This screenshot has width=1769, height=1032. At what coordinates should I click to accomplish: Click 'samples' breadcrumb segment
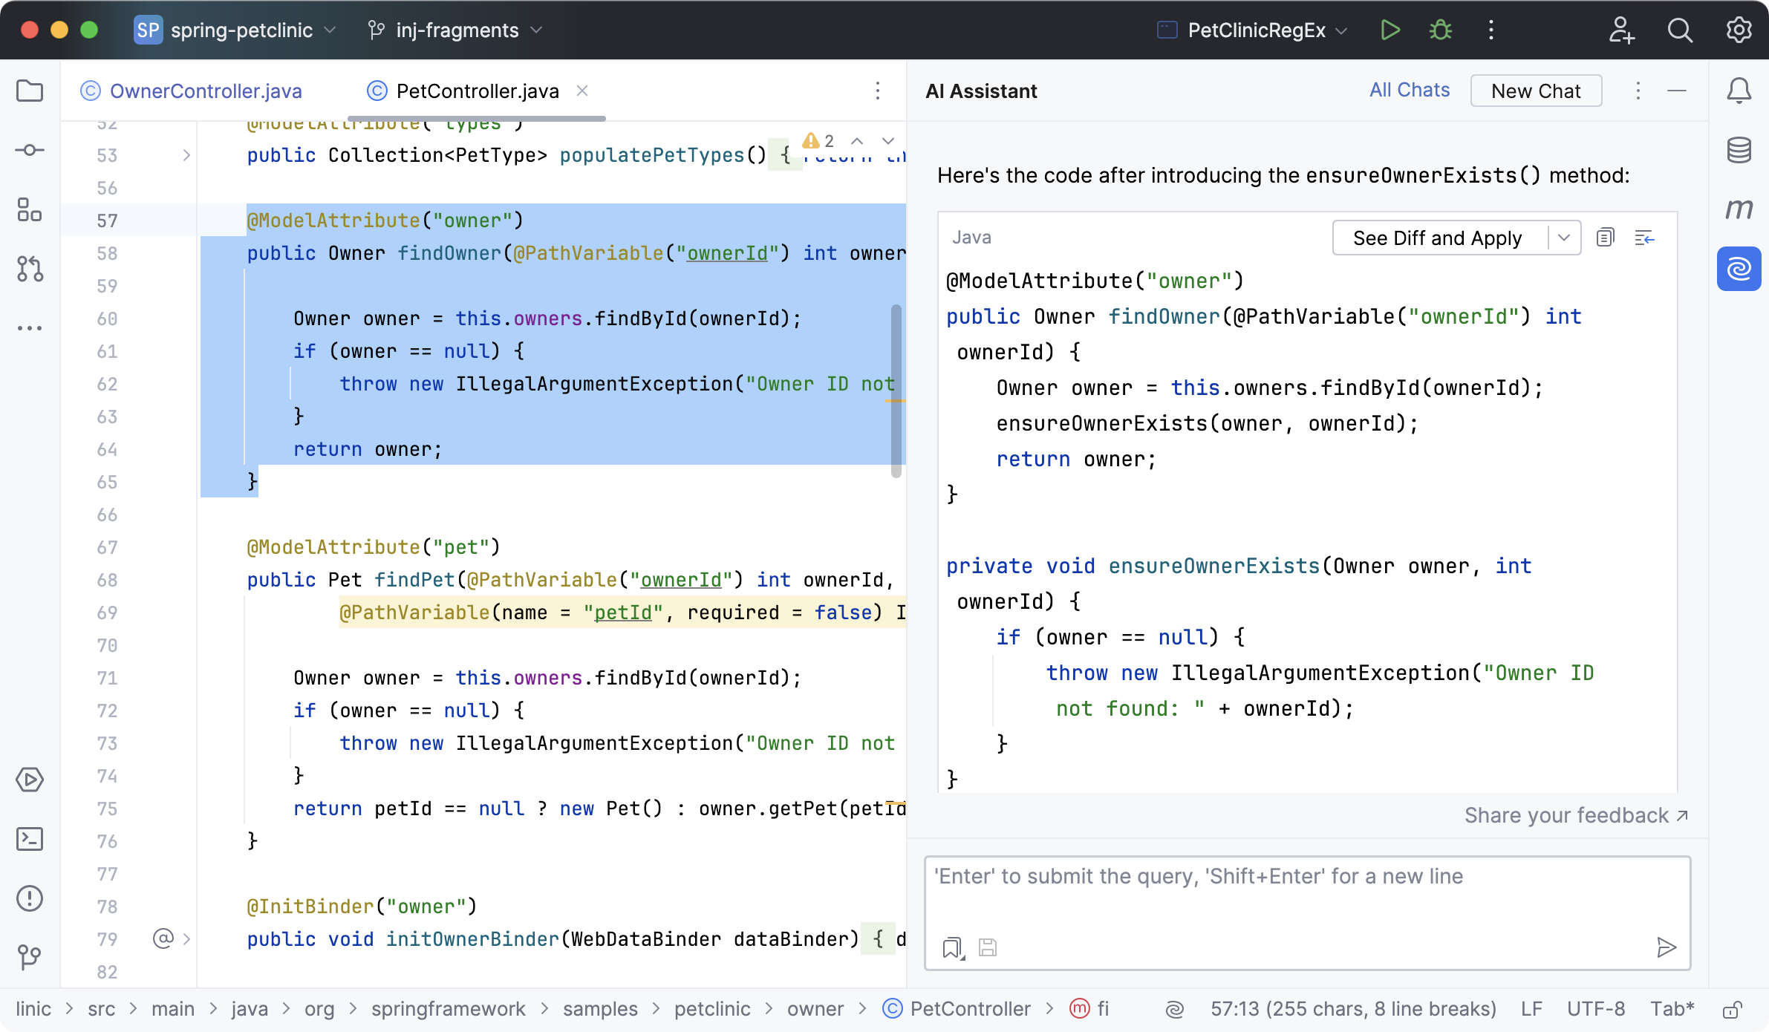coord(600,1009)
